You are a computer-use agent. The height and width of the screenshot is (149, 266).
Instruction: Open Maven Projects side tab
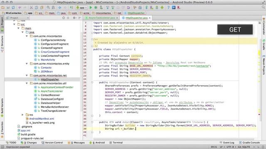coord(264,65)
